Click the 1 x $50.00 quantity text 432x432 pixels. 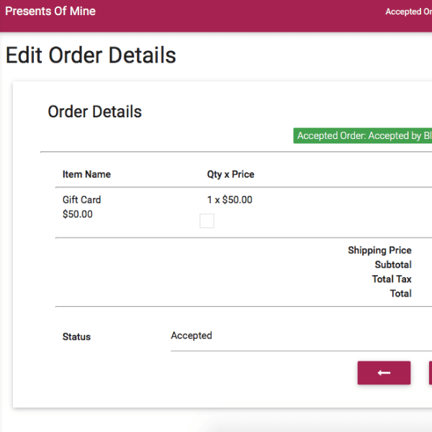click(230, 200)
